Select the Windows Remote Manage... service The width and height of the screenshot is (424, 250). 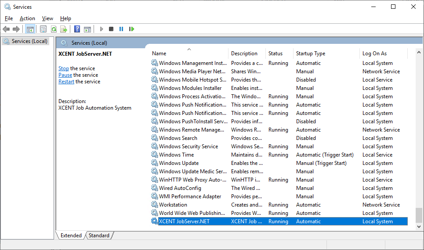coord(192,129)
